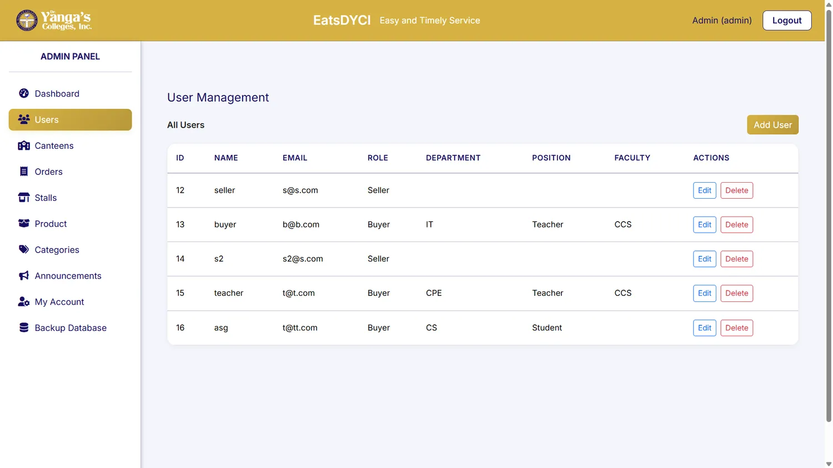Edit the s2 user row

(704, 259)
